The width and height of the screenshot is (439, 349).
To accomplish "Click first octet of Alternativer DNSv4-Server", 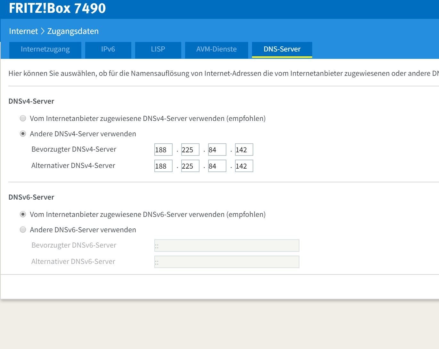I will 163,166.
